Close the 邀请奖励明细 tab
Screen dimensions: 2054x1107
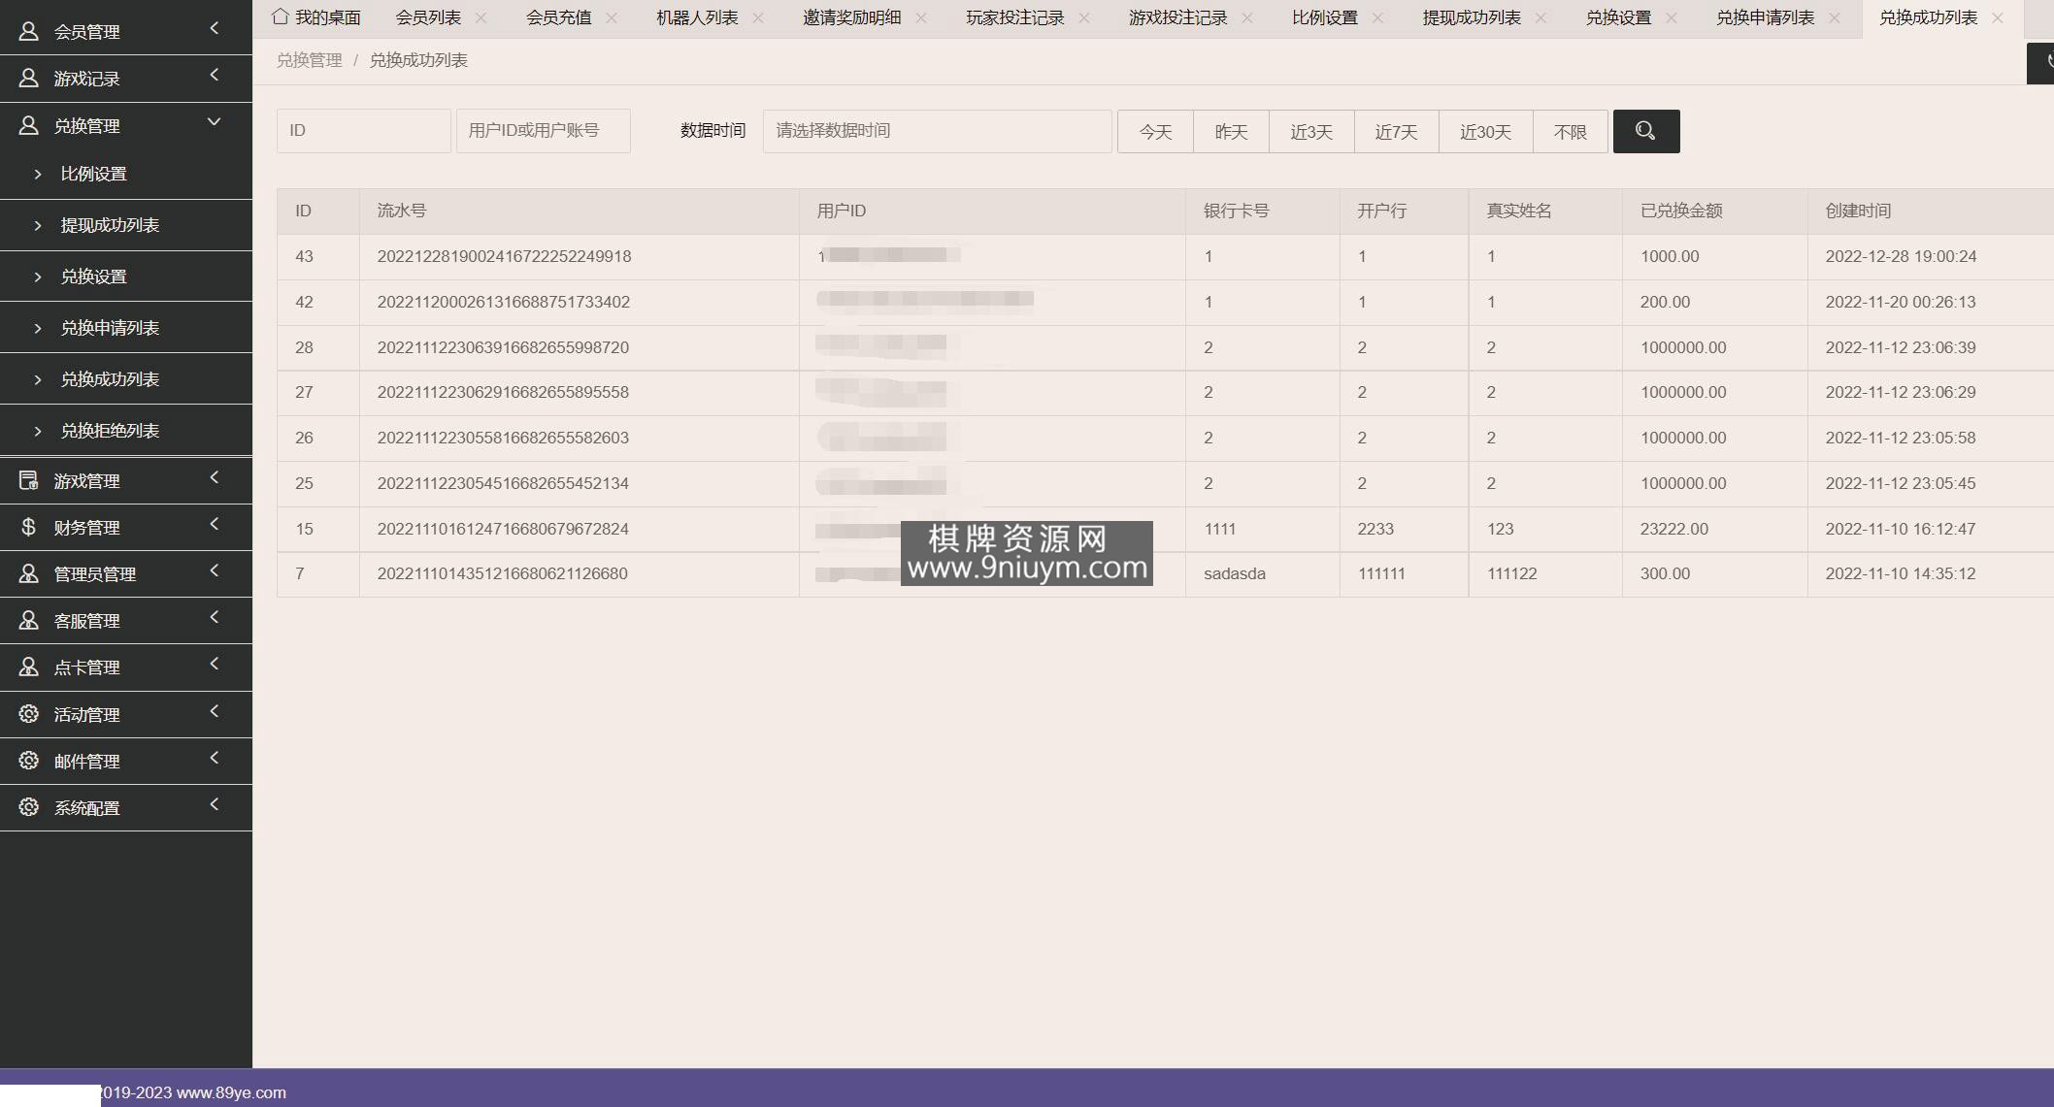921,17
